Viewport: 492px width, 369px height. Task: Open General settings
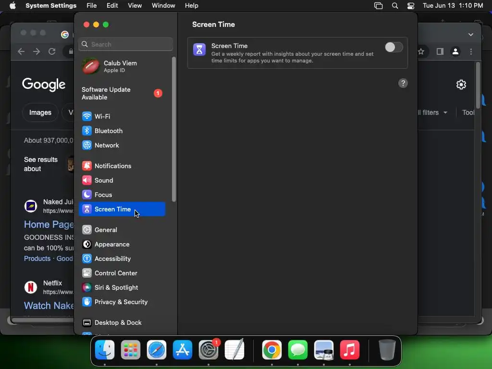tap(122, 230)
